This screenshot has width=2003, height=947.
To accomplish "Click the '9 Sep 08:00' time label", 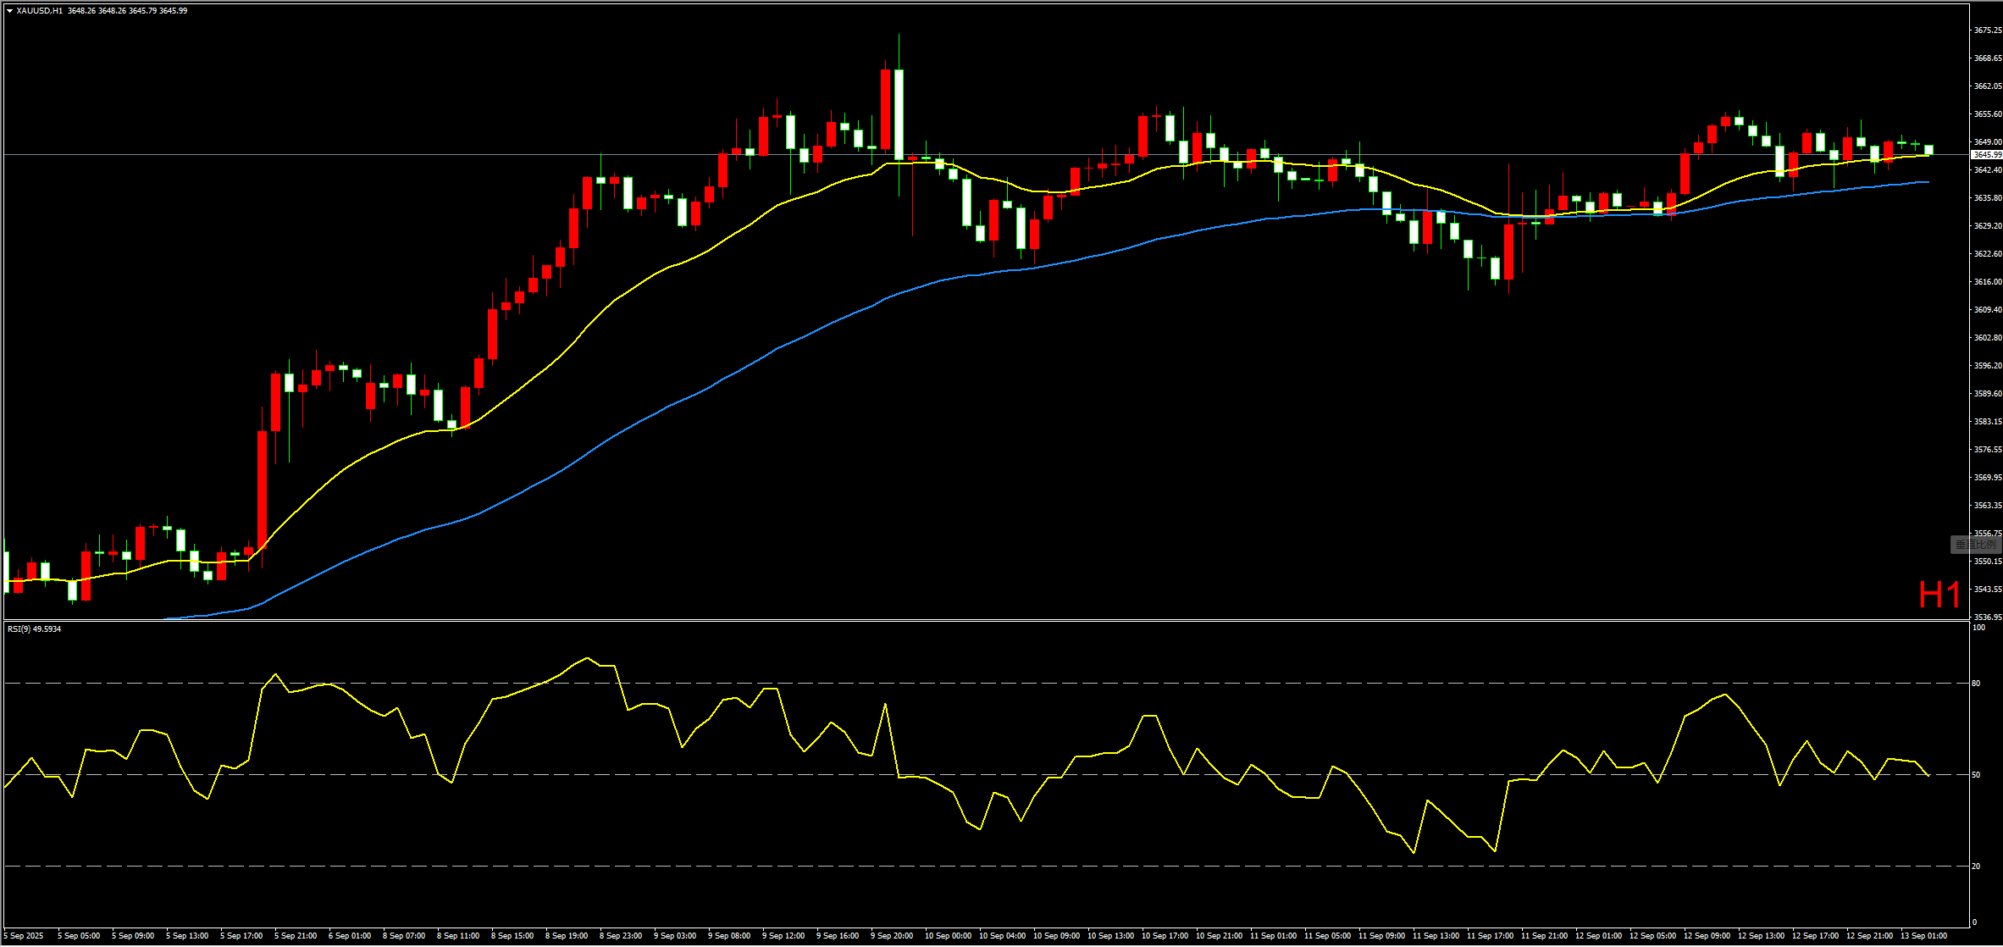I will [729, 936].
